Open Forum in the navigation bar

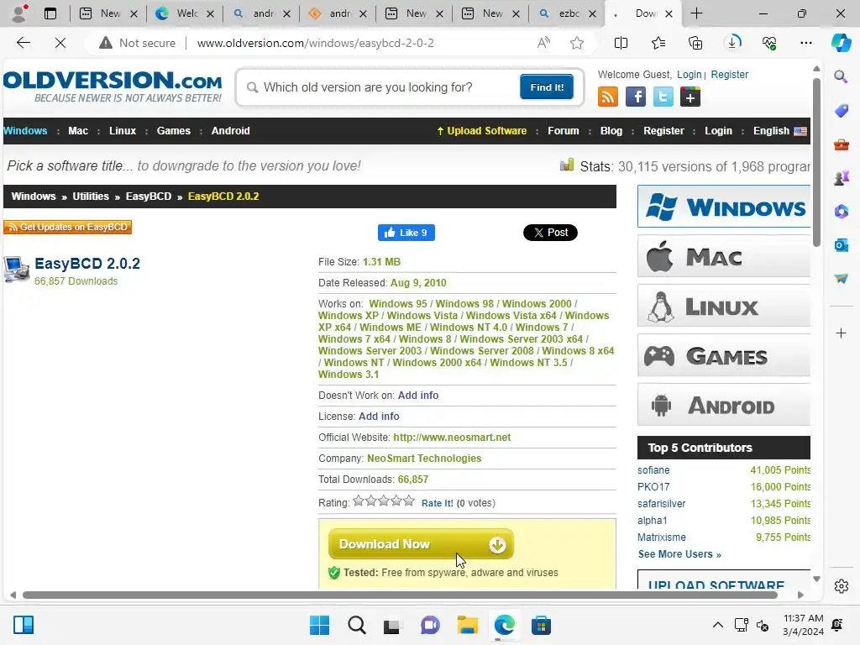click(x=564, y=130)
